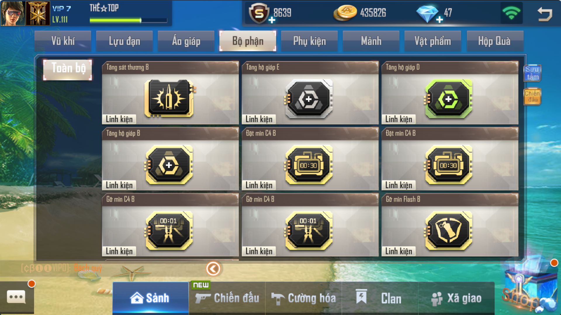Open the chat bubble messages icon
The height and width of the screenshot is (315, 561).
(x=16, y=297)
